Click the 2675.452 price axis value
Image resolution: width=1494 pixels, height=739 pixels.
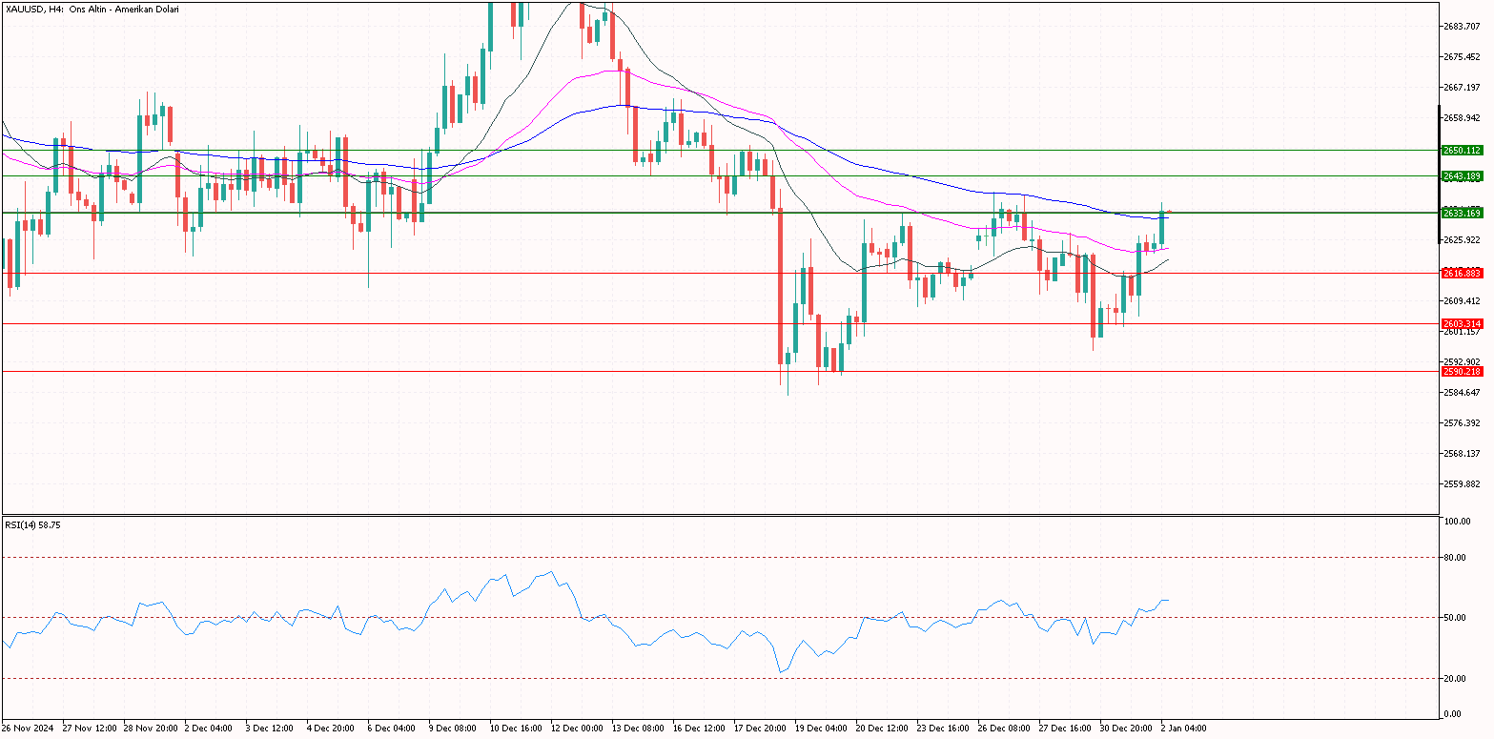pyautogui.click(x=1462, y=57)
